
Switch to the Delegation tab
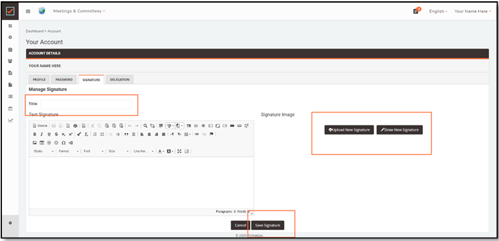coord(120,80)
